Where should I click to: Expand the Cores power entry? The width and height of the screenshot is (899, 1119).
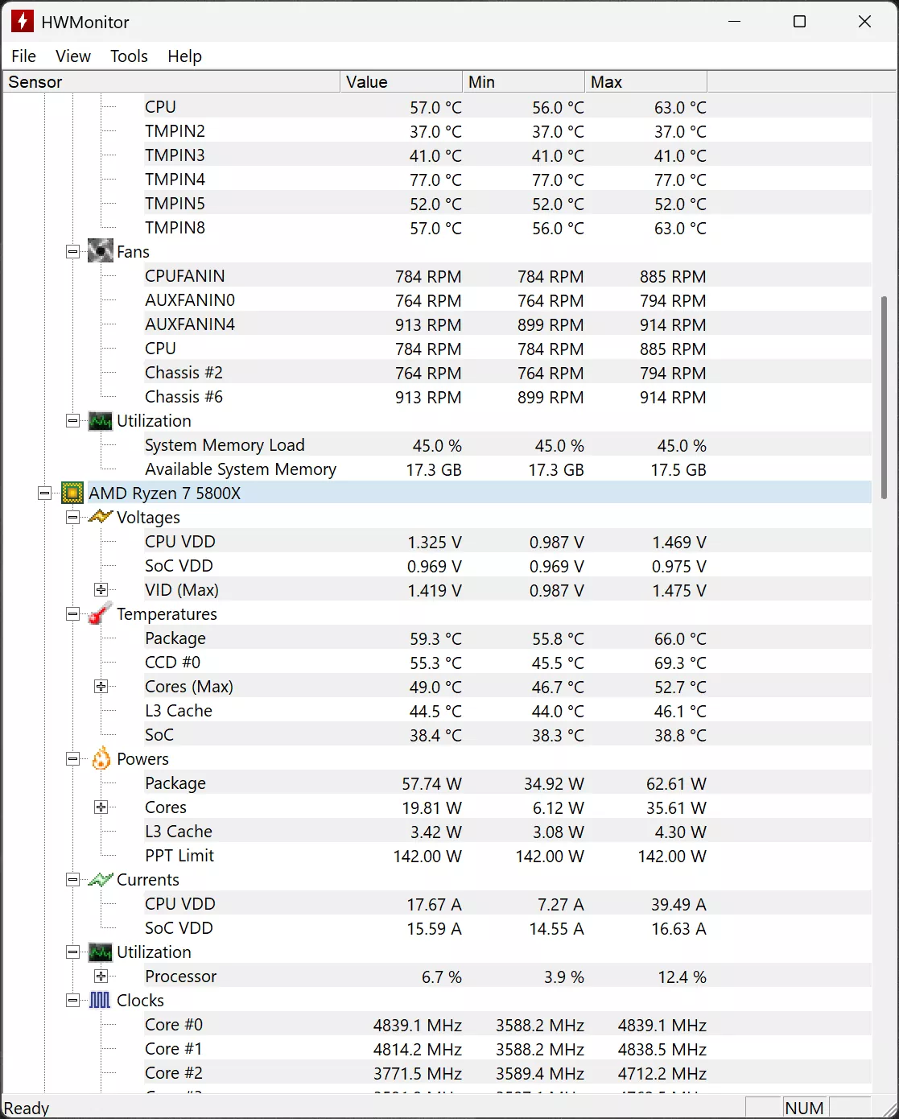click(x=101, y=807)
